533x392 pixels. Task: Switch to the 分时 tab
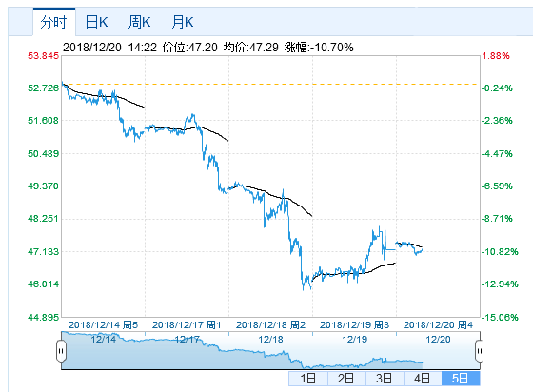click(53, 22)
